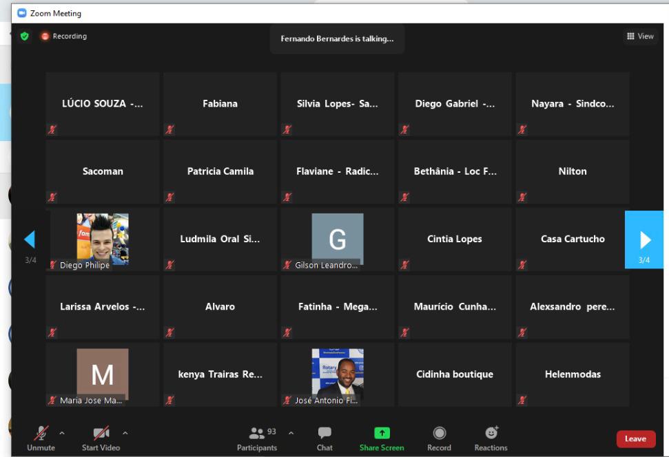Viewport: 669px width, 457px height.
Task: Open the Participants list
Action: 256,438
